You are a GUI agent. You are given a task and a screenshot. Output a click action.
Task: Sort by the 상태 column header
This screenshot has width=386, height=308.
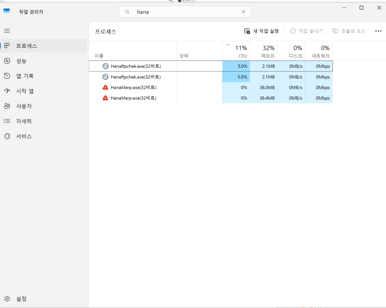click(200, 51)
